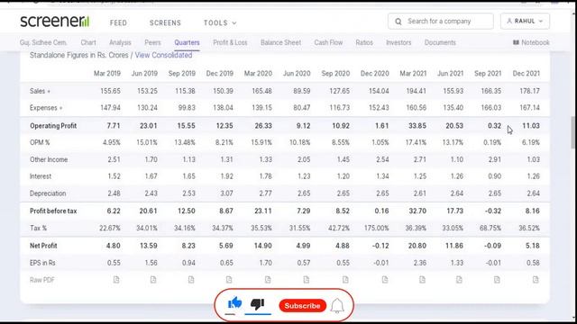Open Raw PDF for Dec 2020
577x324 pixels.
[385, 280]
